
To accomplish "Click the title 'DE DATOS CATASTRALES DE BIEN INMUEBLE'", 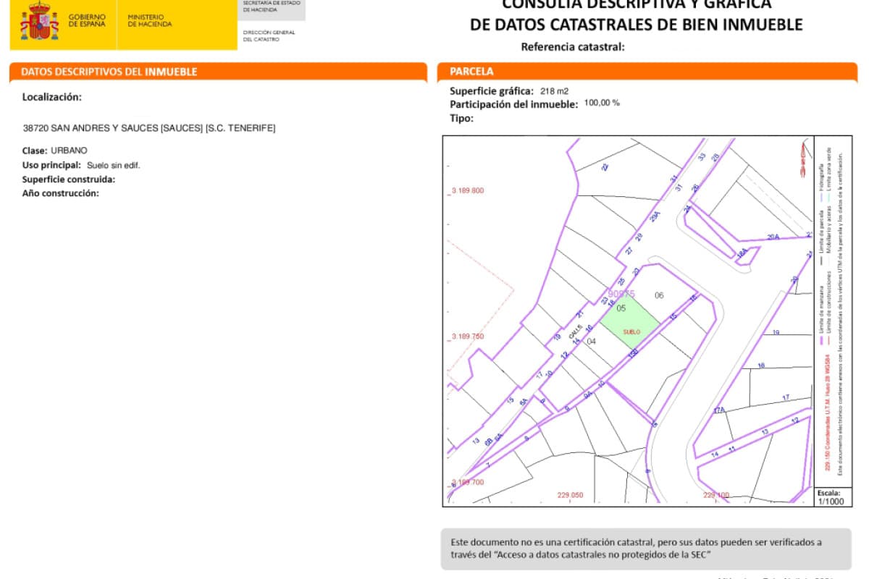I will pyautogui.click(x=637, y=25).
